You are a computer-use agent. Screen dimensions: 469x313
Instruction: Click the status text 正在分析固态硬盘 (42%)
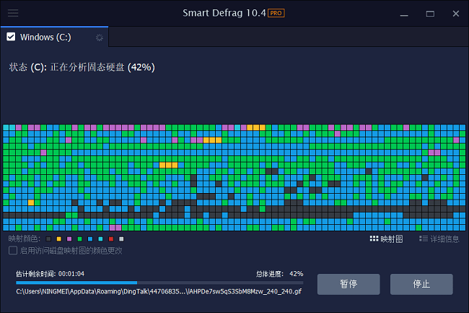pyautogui.click(x=102, y=67)
